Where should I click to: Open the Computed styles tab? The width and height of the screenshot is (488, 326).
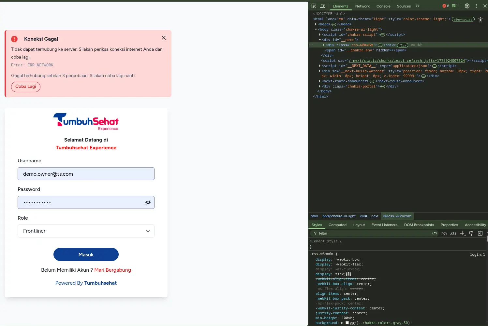tap(337, 225)
